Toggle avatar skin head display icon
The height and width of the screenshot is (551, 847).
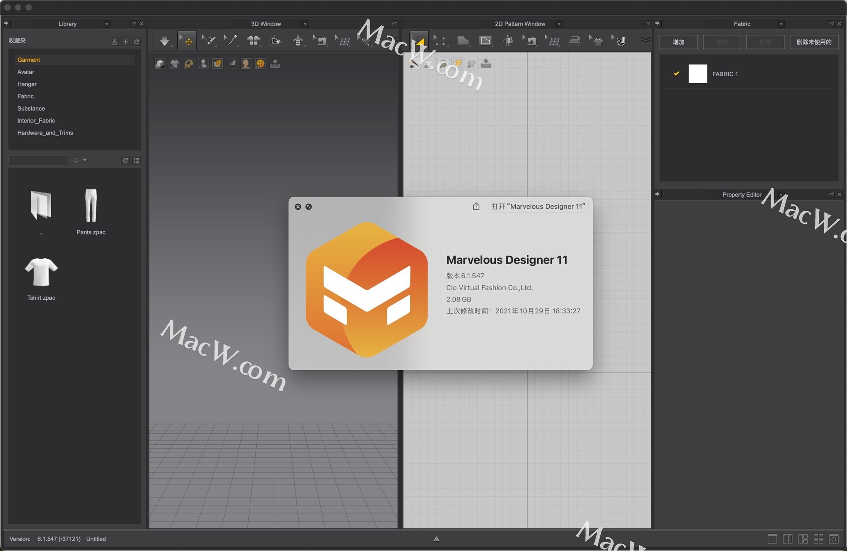[x=246, y=63]
